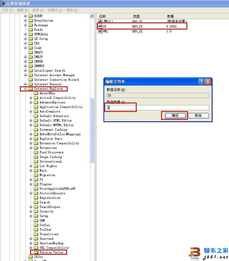Click the (默认) default value icon
Screen dimensions: 229x261
pos(100,21)
